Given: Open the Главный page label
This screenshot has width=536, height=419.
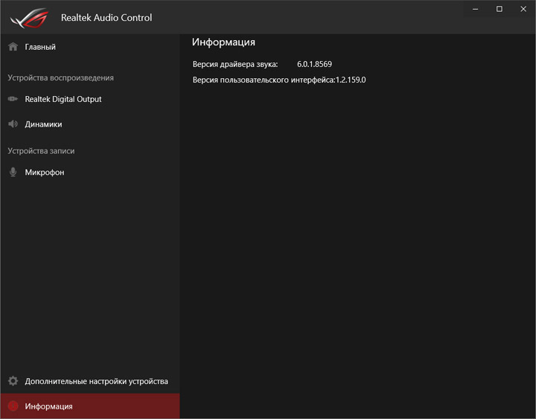Looking at the screenshot, I should (x=40, y=47).
